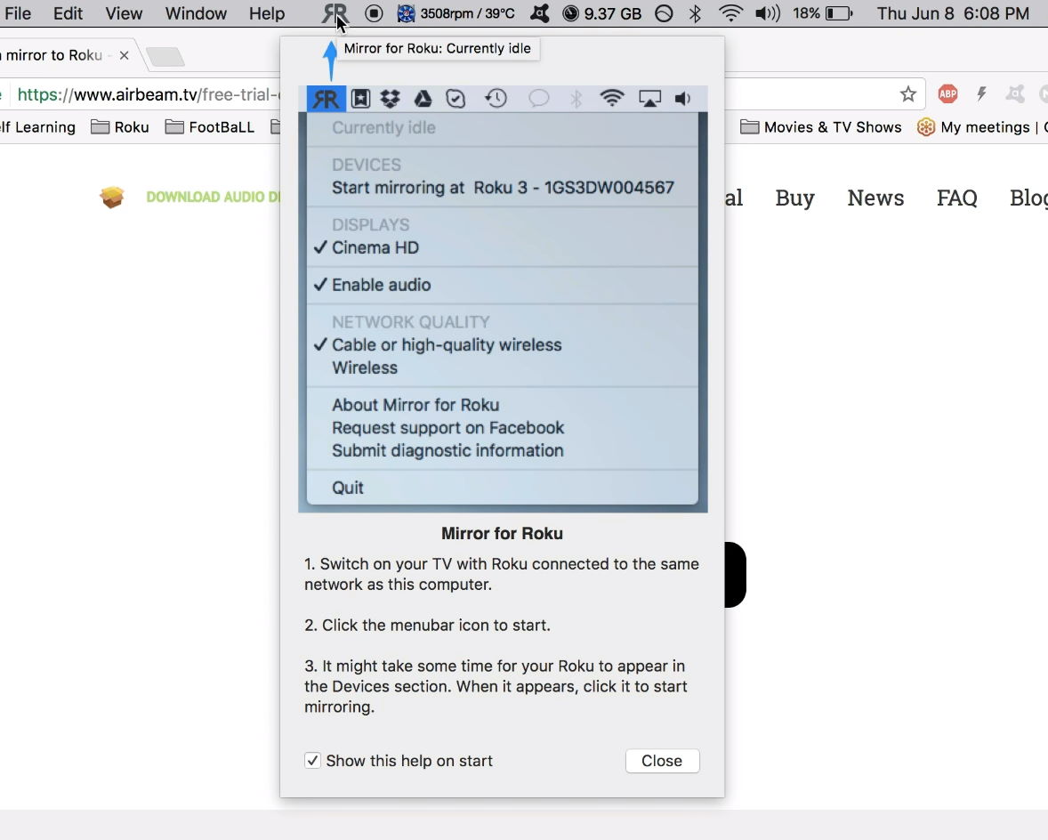
Task: Click 'Cinema HD' in the help illustration
Action: click(x=375, y=247)
